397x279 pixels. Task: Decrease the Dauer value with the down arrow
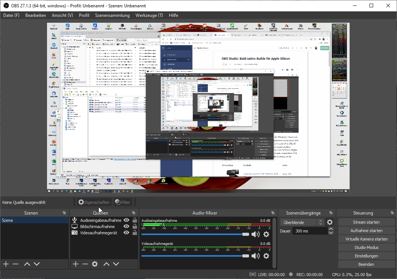point(331,233)
